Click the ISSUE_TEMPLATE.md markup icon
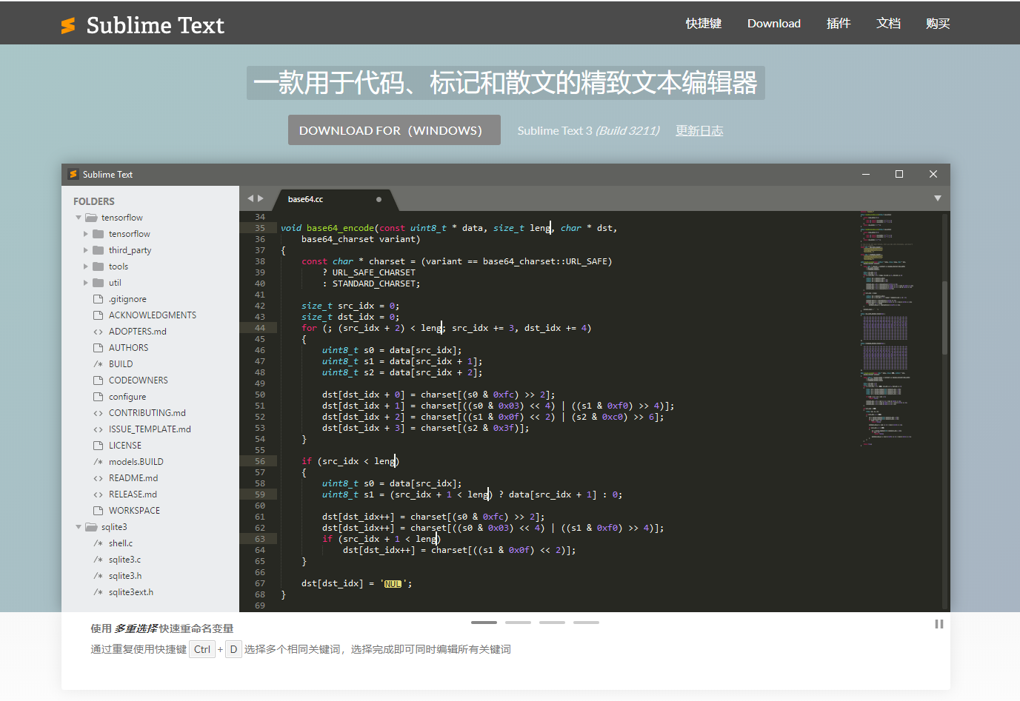 [x=98, y=429]
